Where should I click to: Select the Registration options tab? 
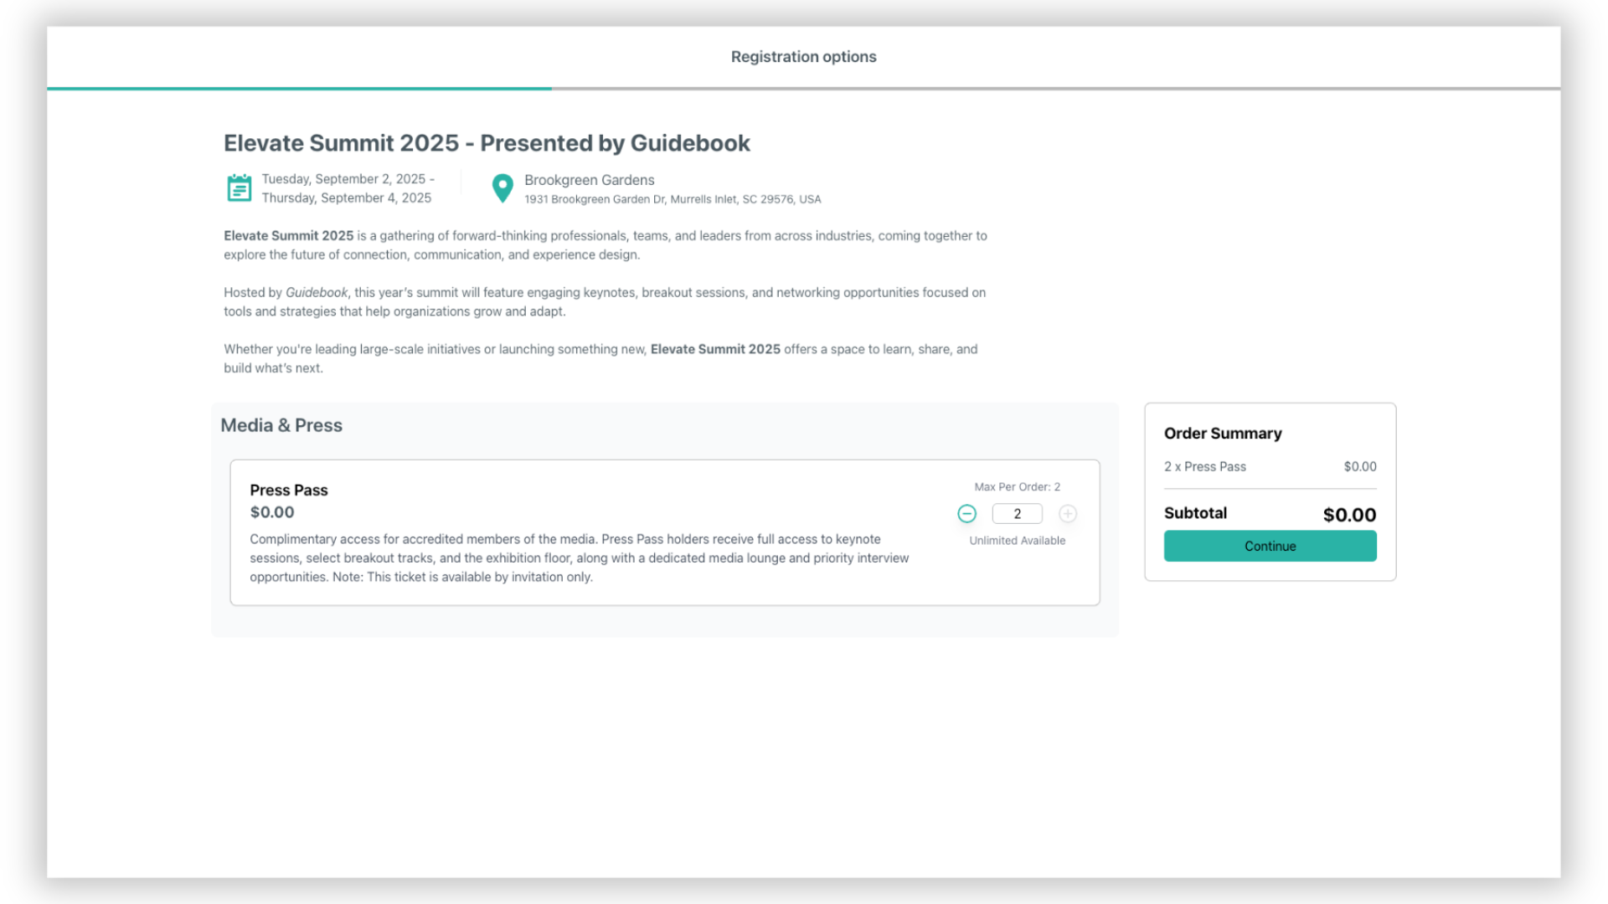click(803, 56)
